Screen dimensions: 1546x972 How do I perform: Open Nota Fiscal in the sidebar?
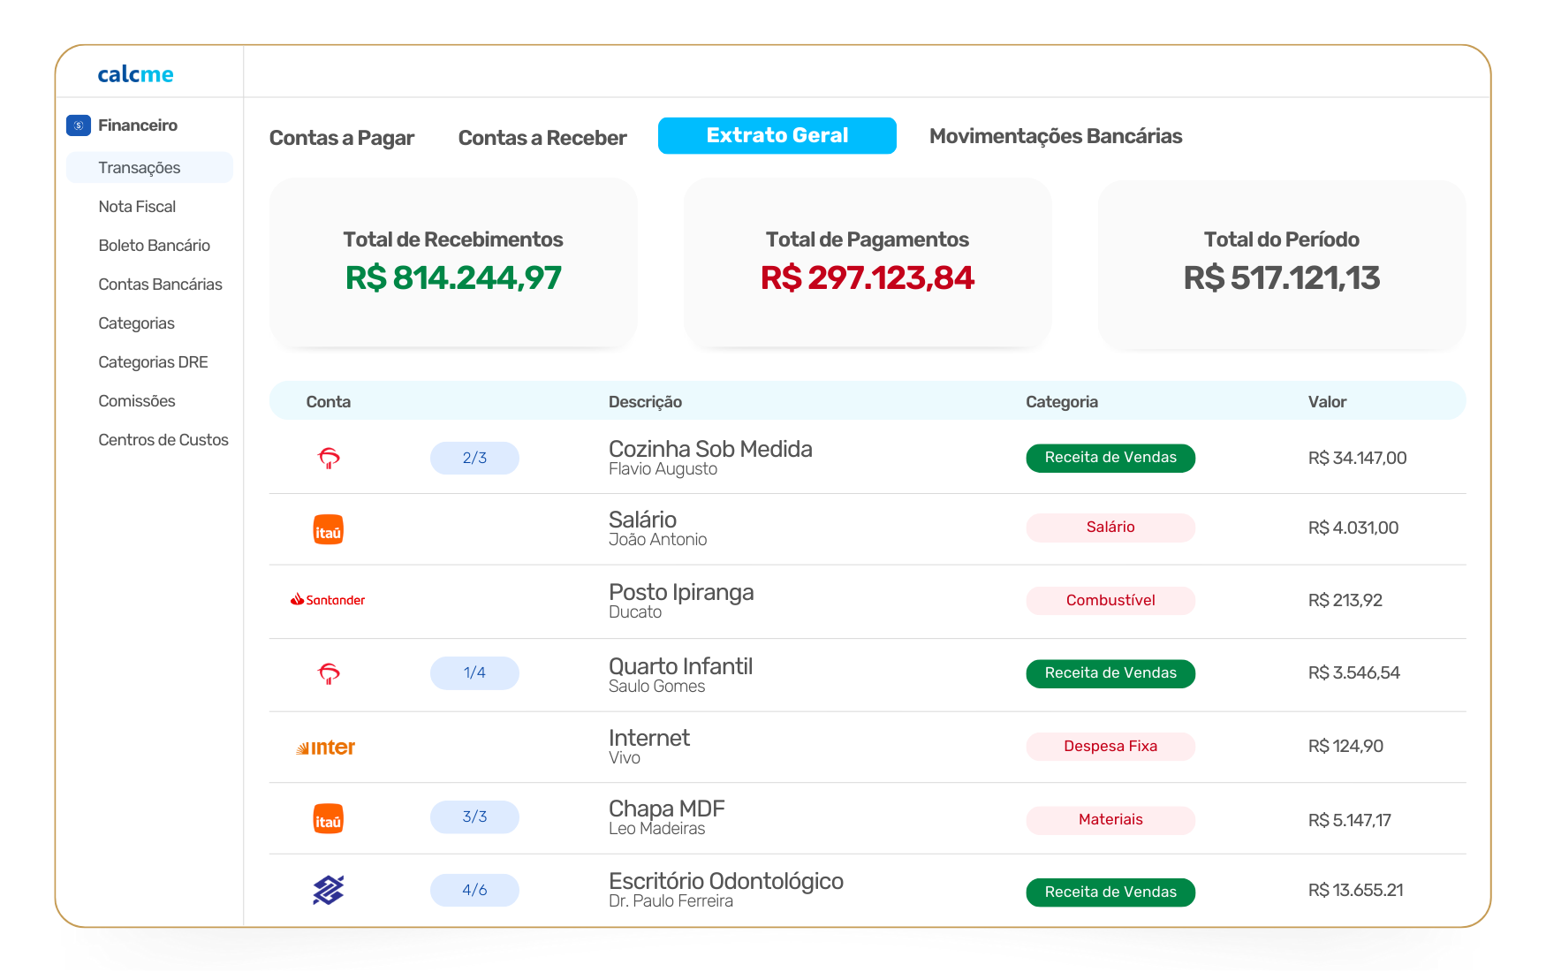pyautogui.click(x=137, y=207)
